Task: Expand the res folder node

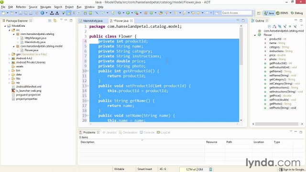Action: pos(9,83)
